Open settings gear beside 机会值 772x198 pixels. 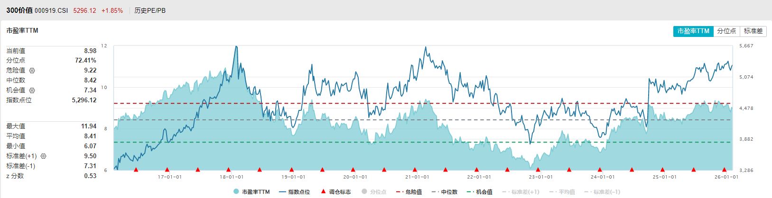tap(32, 90)
